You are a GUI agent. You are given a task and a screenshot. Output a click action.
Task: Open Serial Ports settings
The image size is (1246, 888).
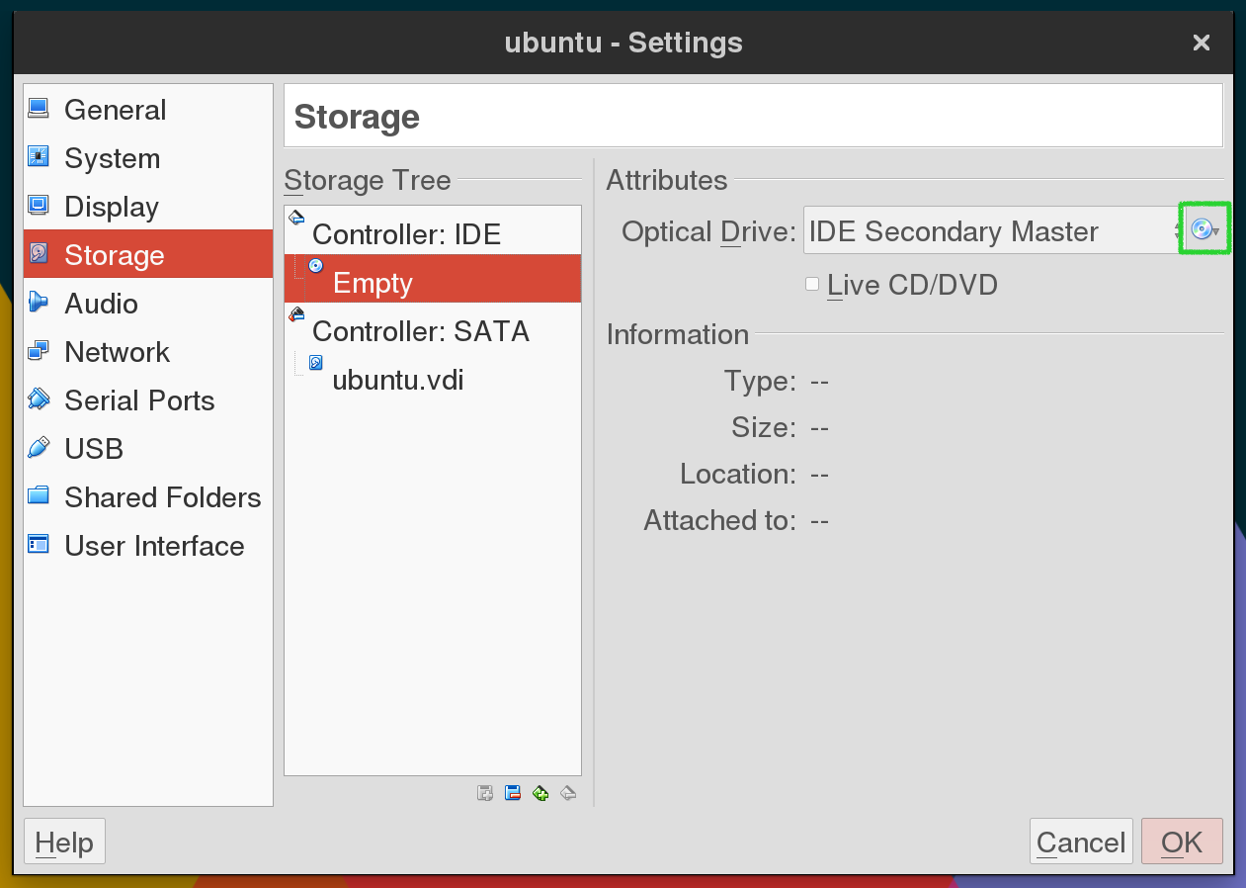(148, 400)
